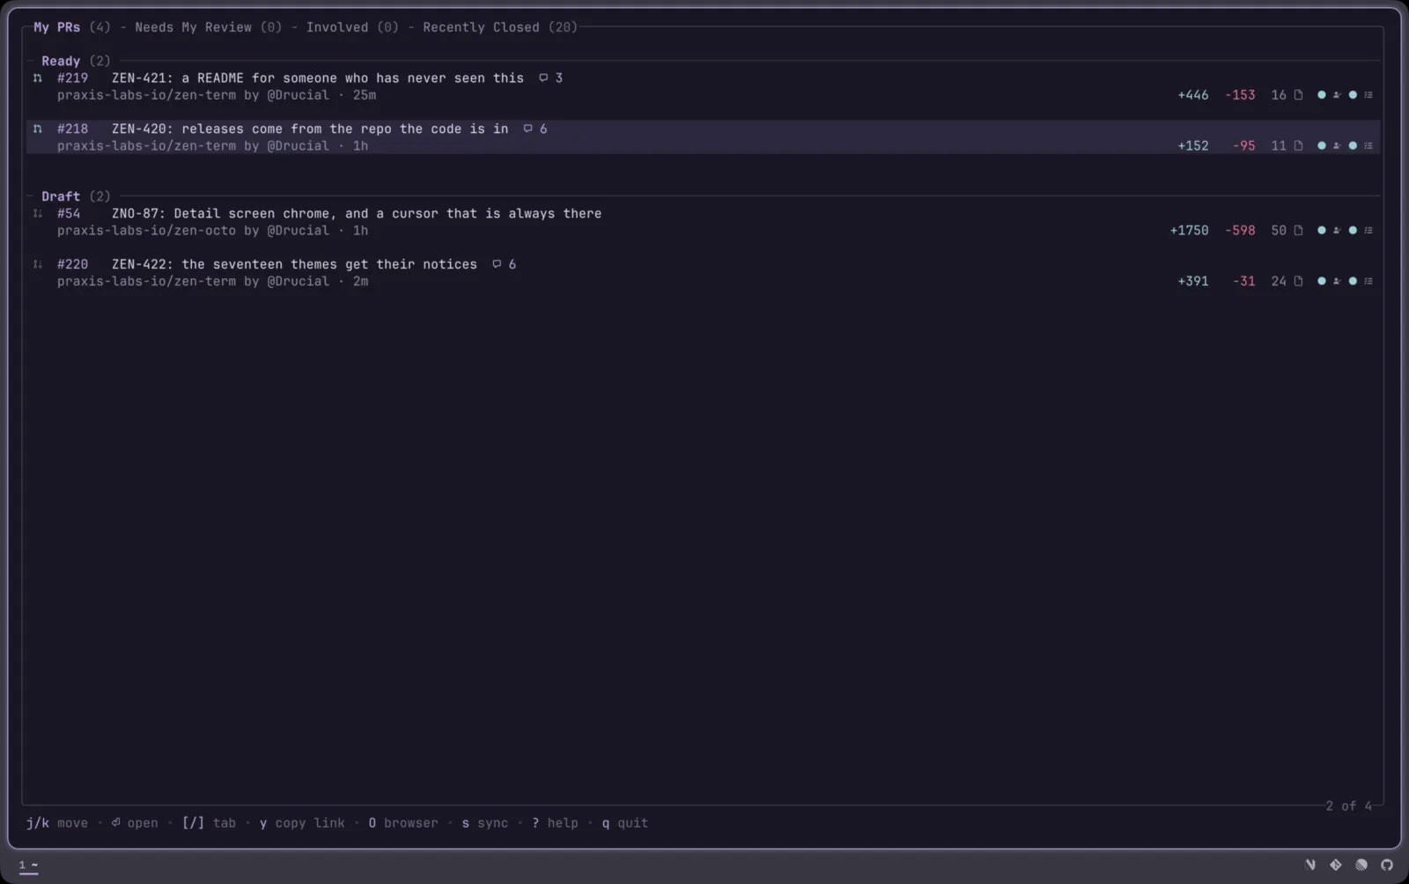Open the Recently Closed tab
The height and width of the screenshot is (884, 1409).
[500, 27]
